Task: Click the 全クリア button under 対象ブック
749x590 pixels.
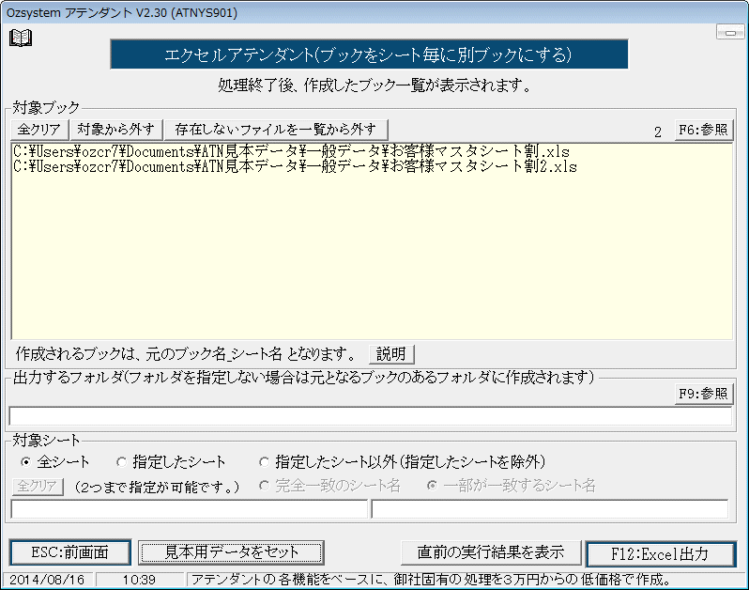Action: [39, 130]
